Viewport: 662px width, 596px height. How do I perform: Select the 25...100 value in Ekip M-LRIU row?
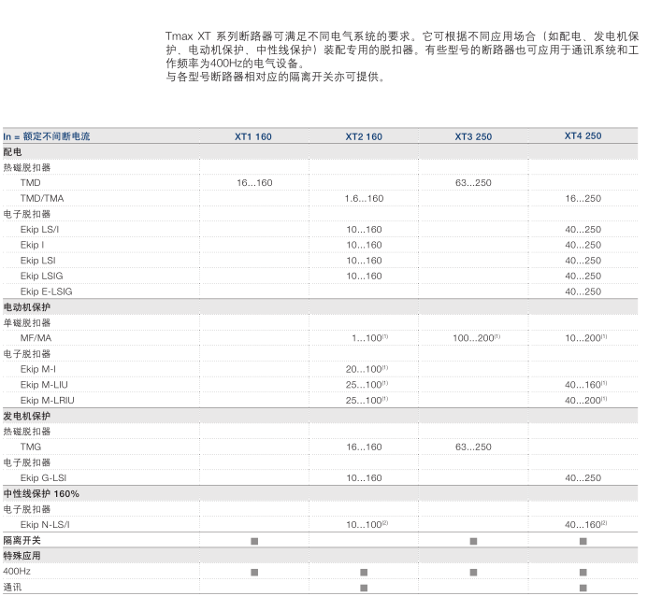367,400
